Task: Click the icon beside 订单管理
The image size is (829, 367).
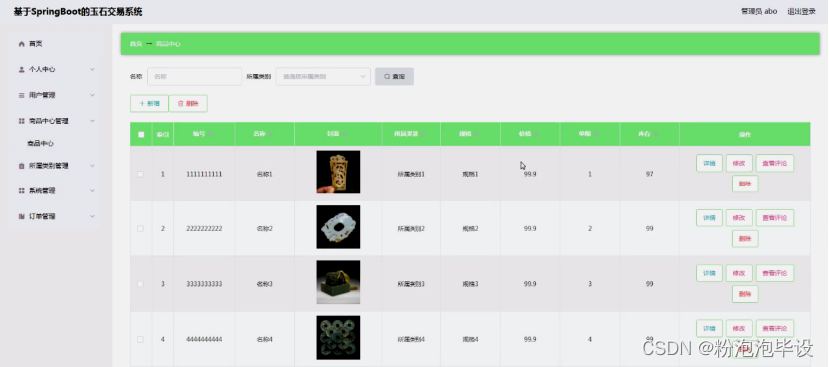Action: (x=22, y=216)
